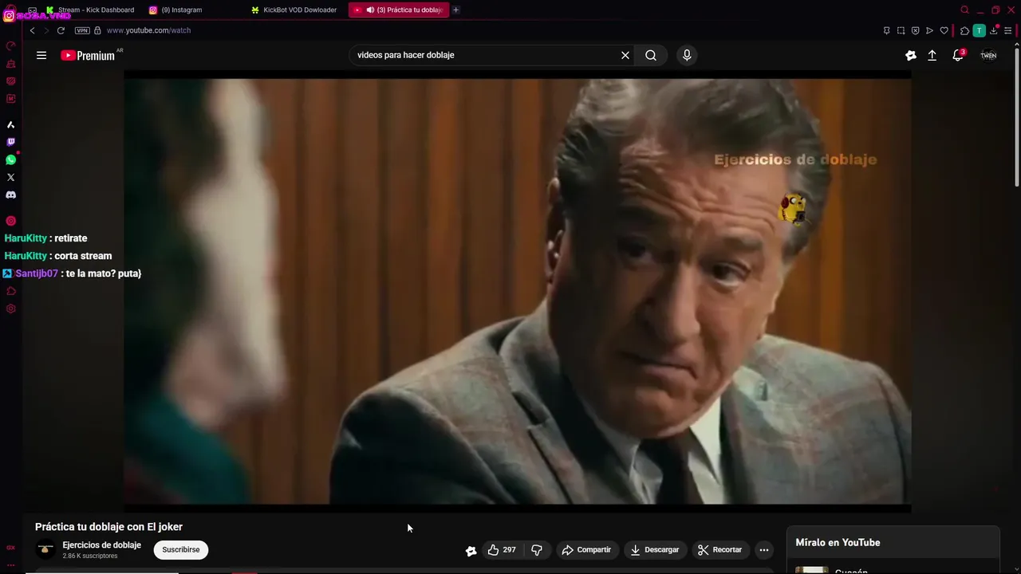The width and height of the screenshot is (1021, 574).
Task: Open Twitch in the sidebar
Action: 10,142
